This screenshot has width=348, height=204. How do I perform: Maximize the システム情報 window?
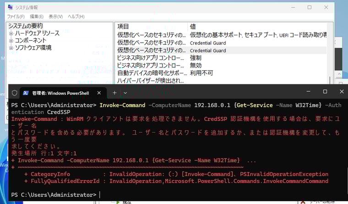(310, 7)
